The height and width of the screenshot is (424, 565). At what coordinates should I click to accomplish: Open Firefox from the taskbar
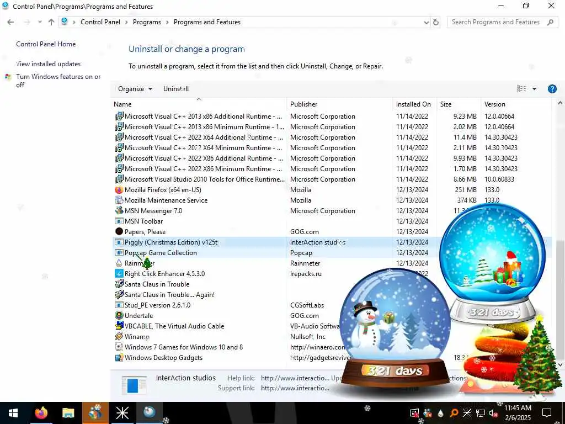pyautogui.click(x=41, y=413)
